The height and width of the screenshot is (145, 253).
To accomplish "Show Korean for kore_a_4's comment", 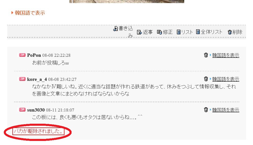I will [226, 79].
